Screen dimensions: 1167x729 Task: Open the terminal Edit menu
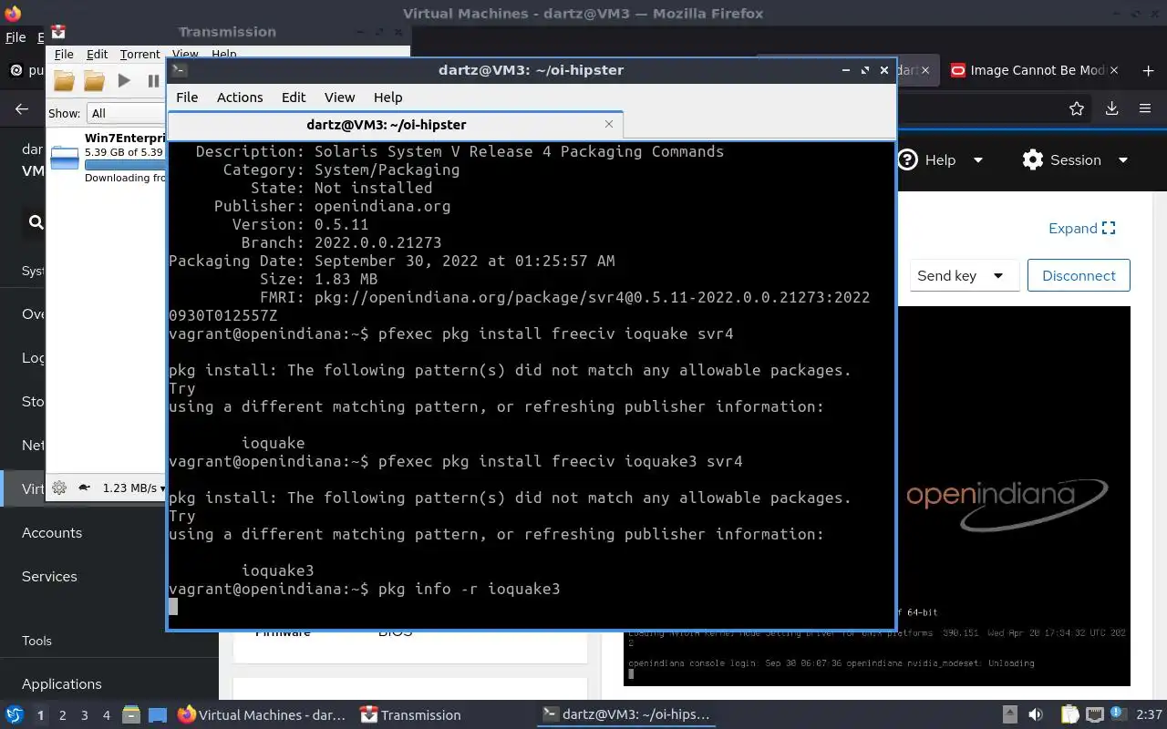click(294, 97)
